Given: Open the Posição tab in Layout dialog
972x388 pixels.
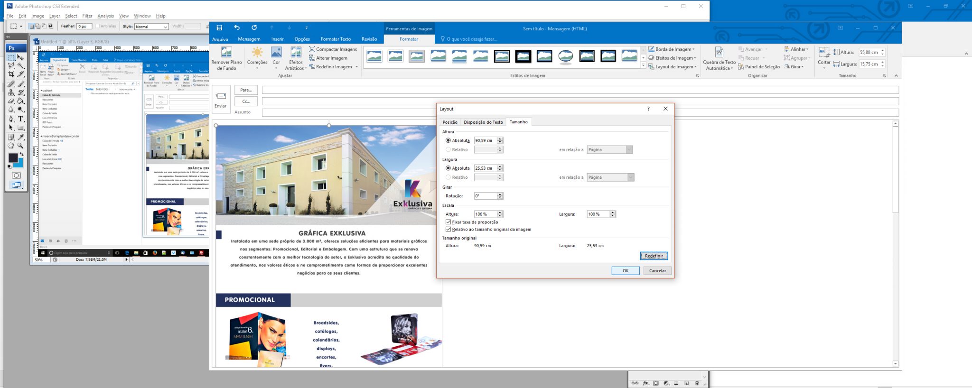Looking at the screenshot, I should [450, 122].
